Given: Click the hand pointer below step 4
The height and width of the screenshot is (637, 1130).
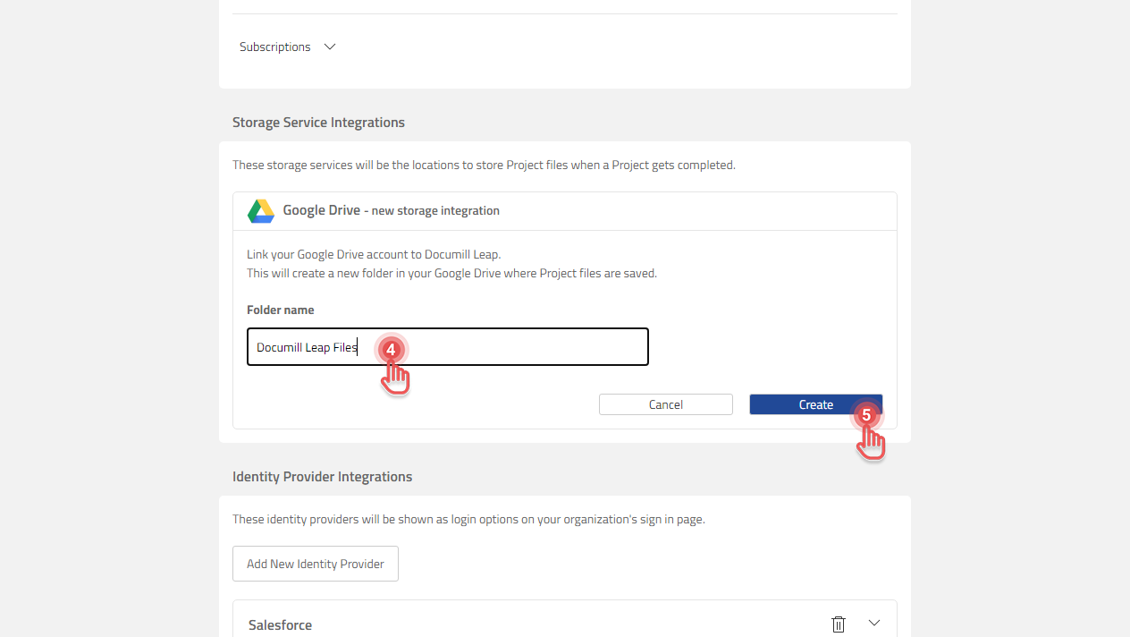Looking at the screenshot, I should click(x=396, y=379).
